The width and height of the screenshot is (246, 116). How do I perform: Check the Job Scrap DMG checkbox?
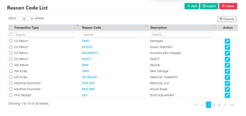tap(11, 71)
